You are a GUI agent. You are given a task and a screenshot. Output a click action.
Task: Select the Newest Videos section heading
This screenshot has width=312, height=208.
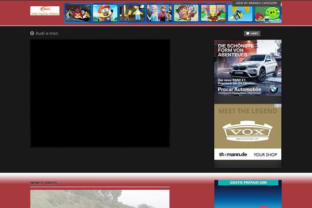[x=44, y=183]
